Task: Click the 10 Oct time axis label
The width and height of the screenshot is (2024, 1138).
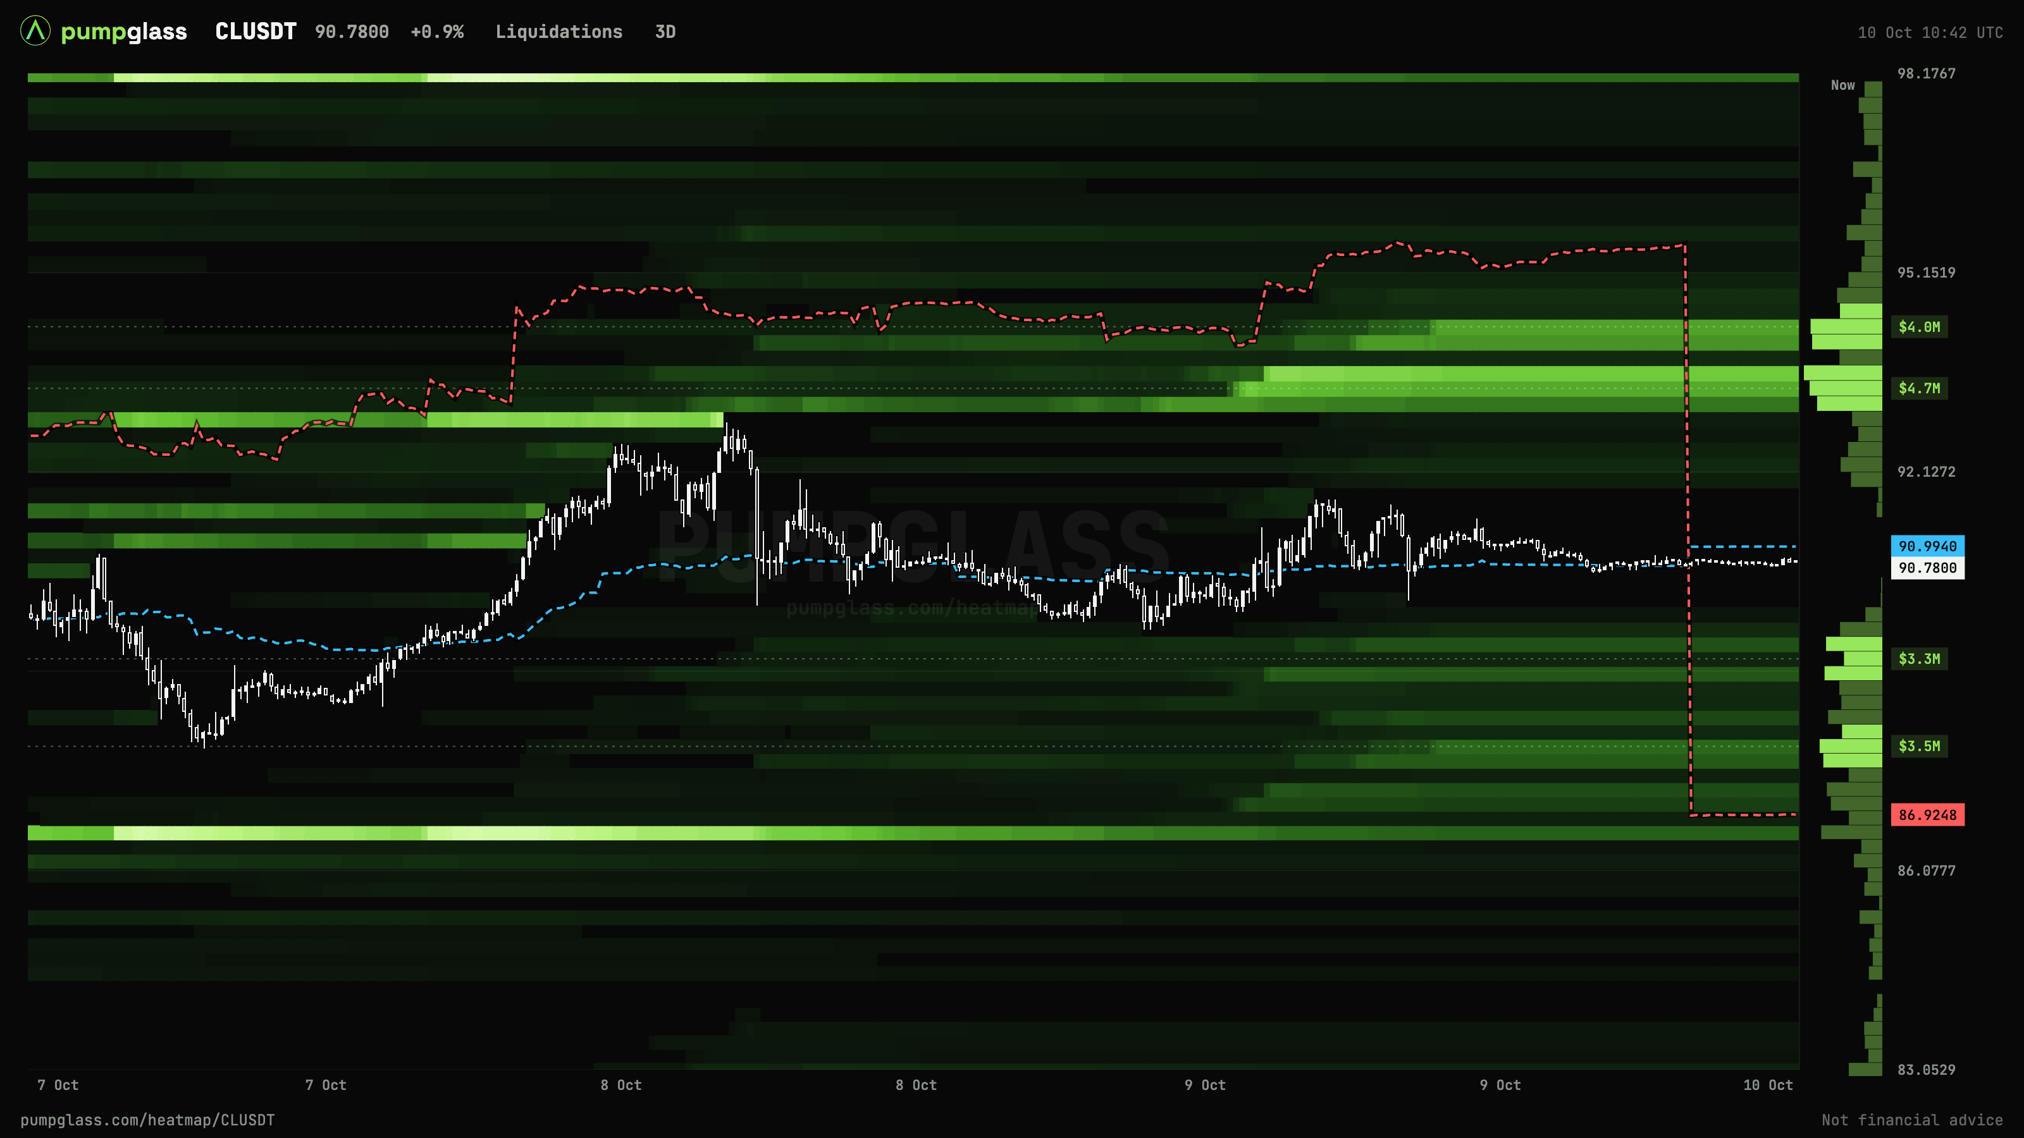Action: tap(1767, 1086)
